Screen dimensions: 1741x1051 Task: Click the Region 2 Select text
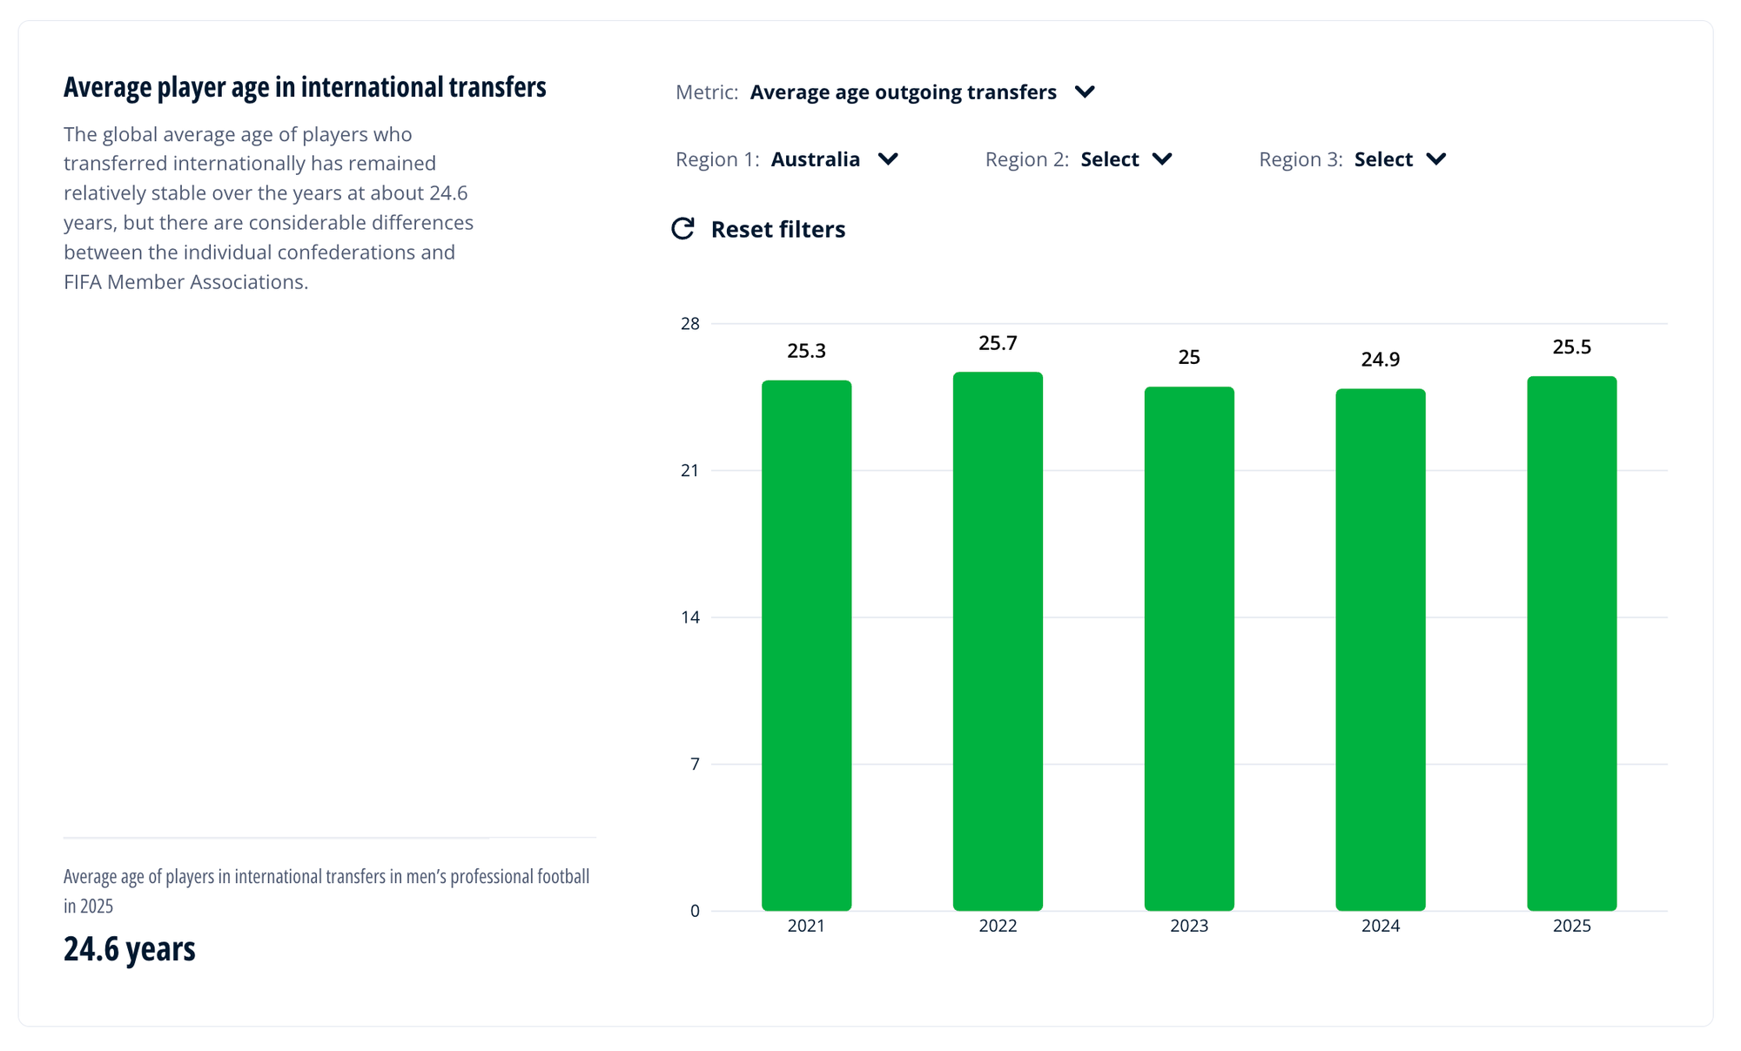tap(1109, 159)
